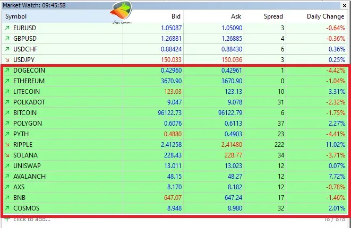This screenshot has height=228, width=351.
Task: Select the UNISWAP symbol name
Action: click(x=27, y=166)
